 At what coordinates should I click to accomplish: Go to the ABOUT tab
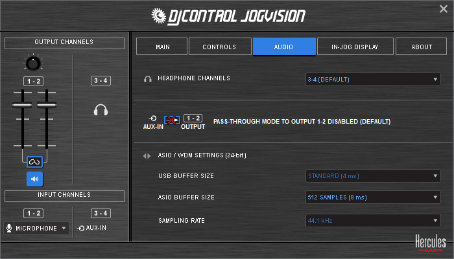tap(422, 46)
